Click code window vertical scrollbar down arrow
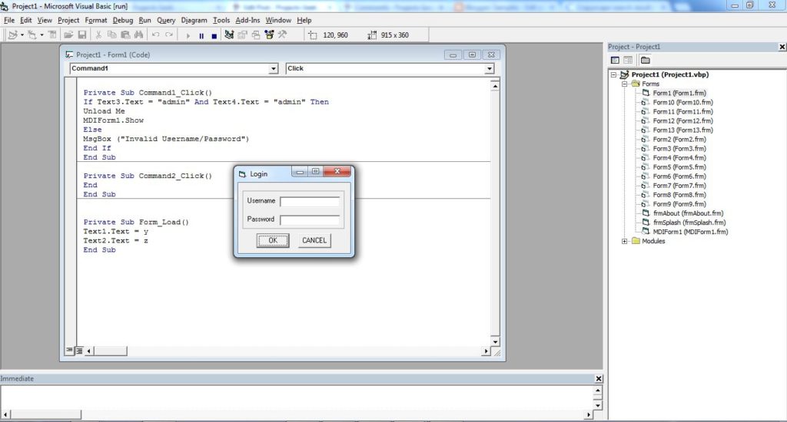This screenshot has width=787, height=422. [x=495, y=341]
